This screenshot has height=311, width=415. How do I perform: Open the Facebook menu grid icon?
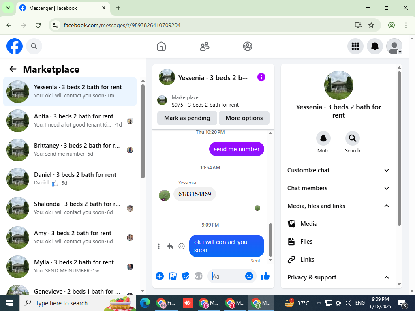coord(355,46)
